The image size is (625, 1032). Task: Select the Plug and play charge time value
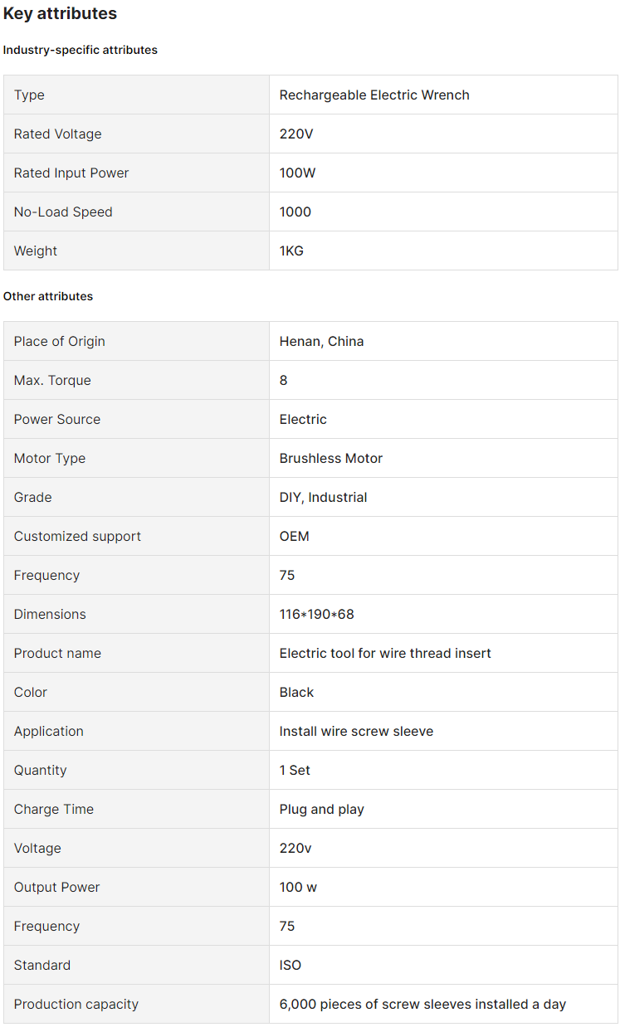click(x=321, y=809)
